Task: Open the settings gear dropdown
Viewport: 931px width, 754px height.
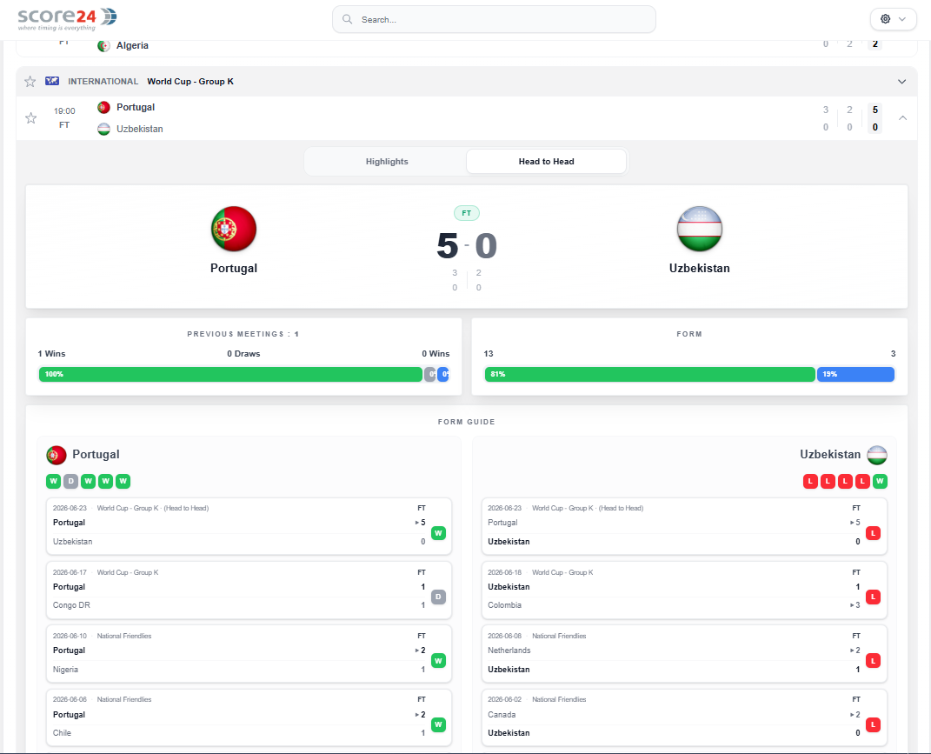Action: coord(893,19)
